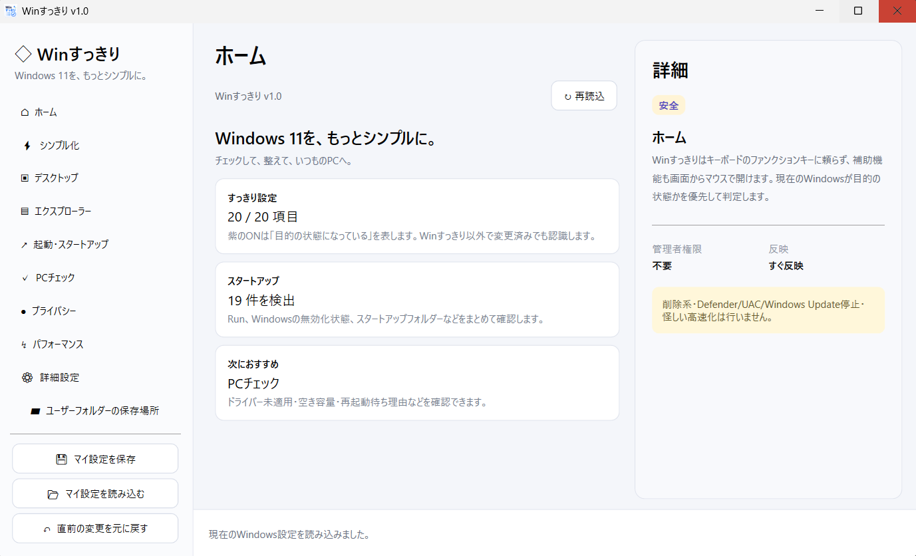
Task: Click the 管理者権限 不要 value
Action: point(662,266)
